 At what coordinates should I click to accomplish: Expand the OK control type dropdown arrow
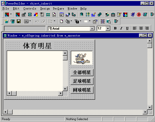[x=30, y=21]
